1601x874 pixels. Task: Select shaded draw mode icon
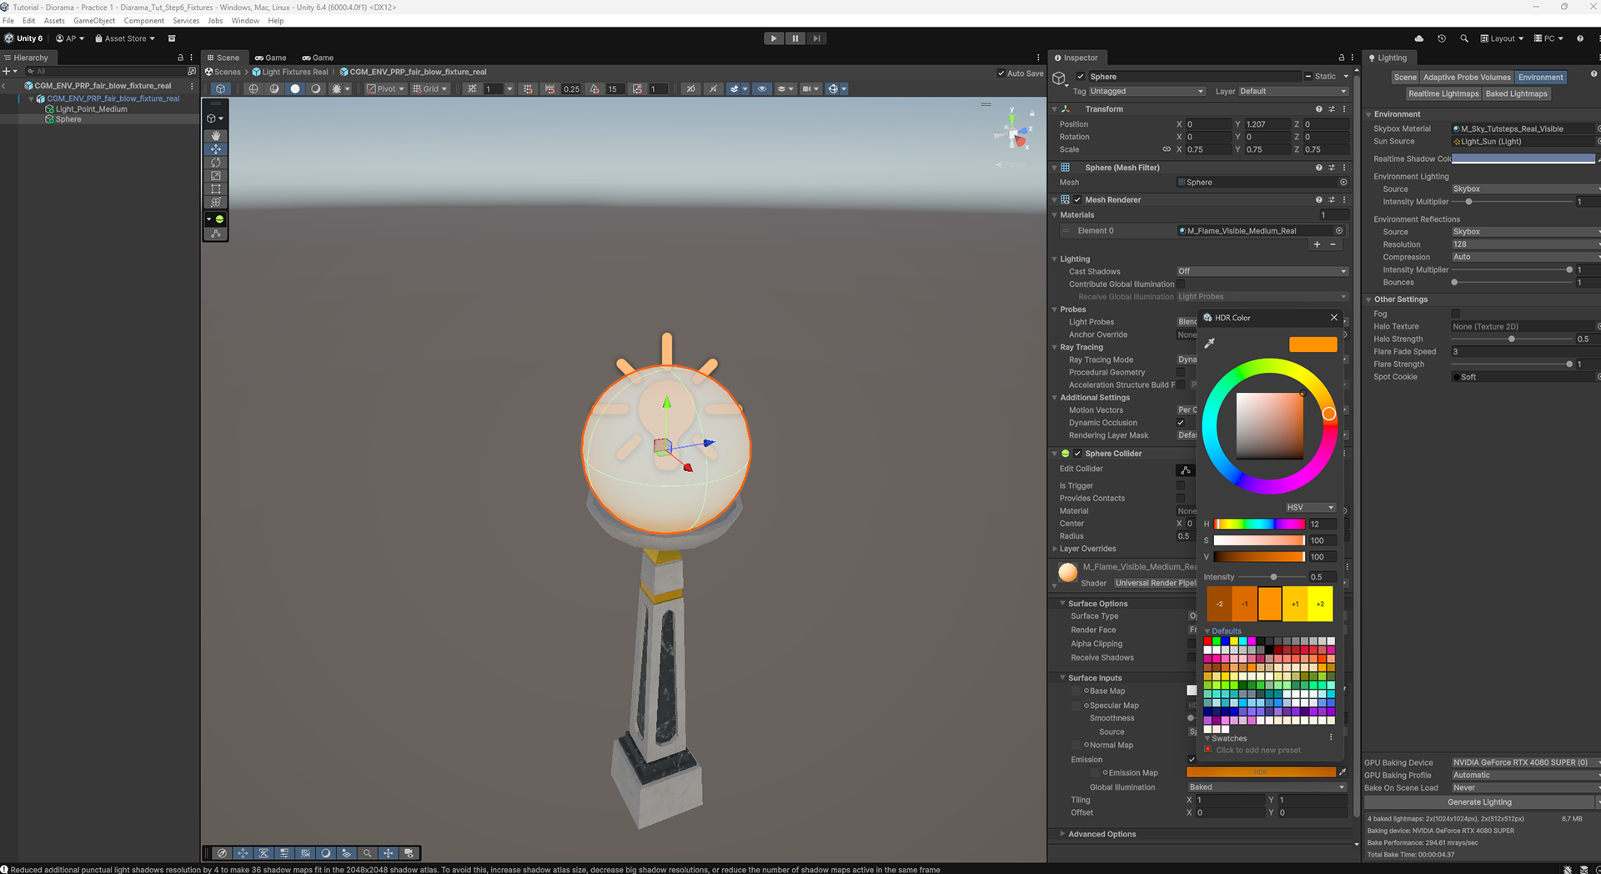[295, 88]
